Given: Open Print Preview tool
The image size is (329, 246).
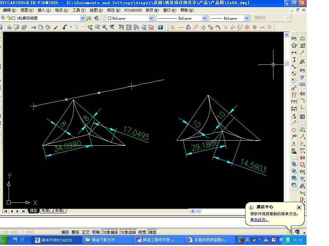Looking at the screenshot, I should click(x=17, y=28).
